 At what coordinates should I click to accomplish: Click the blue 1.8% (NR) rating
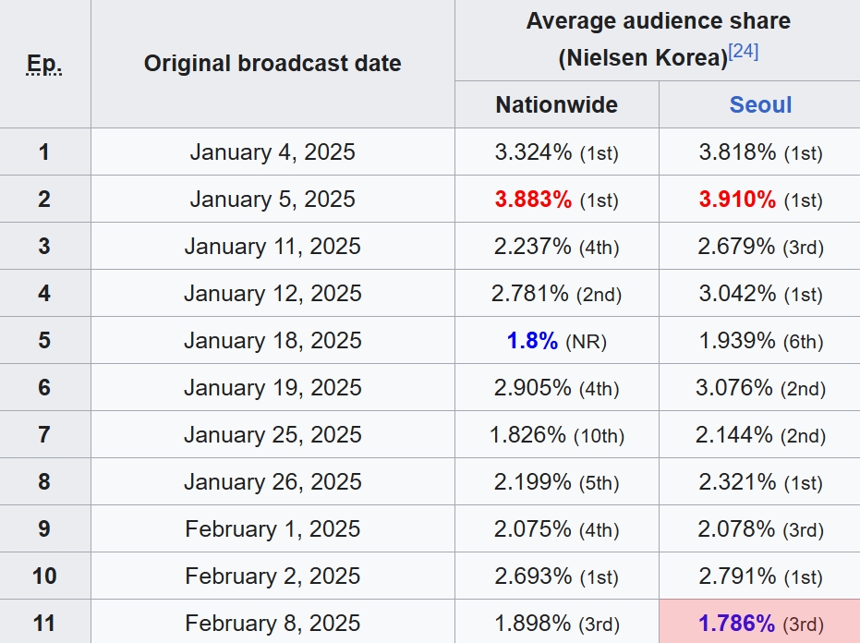533,341
